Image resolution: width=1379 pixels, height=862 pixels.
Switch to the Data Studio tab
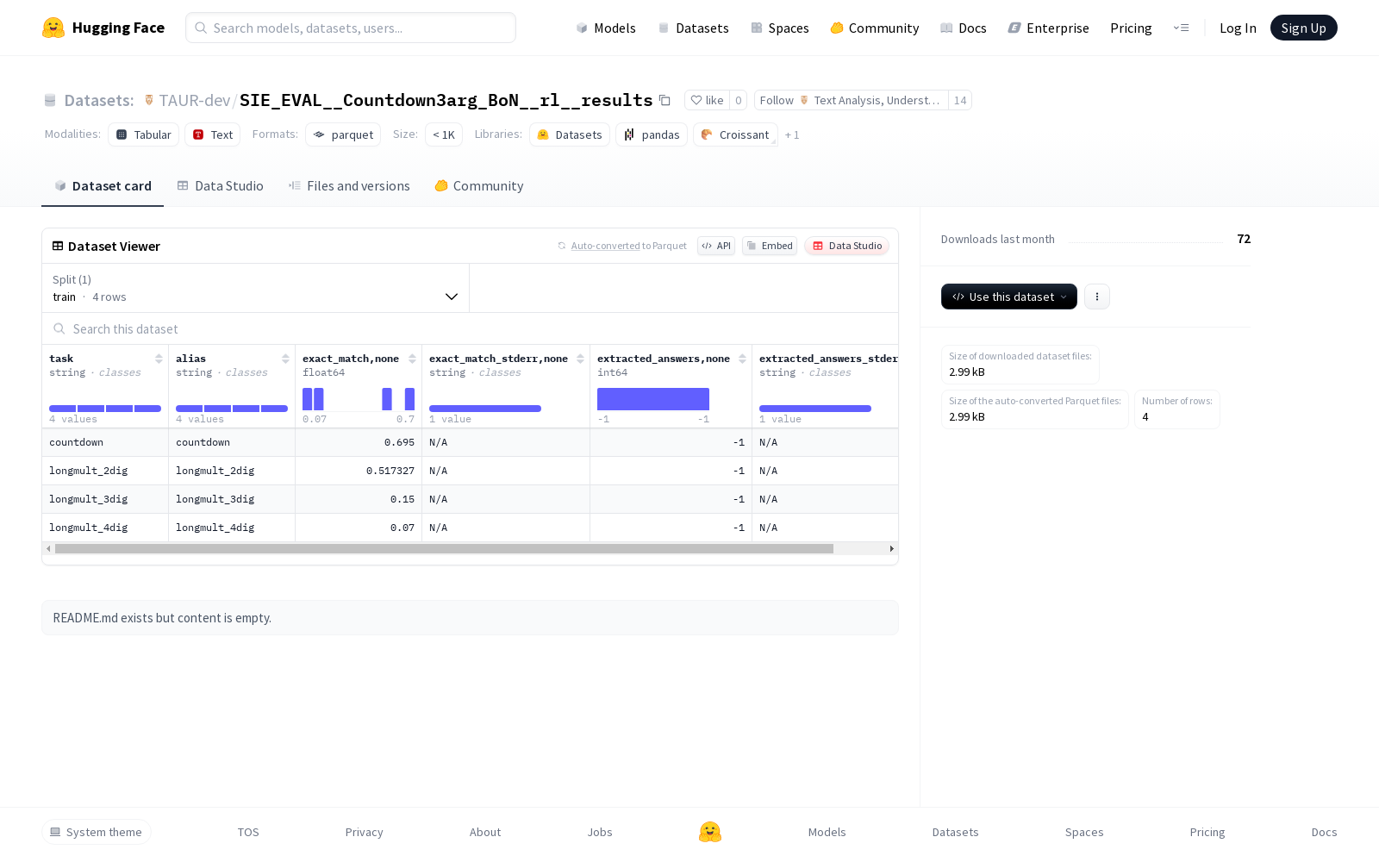pos(220,186)
